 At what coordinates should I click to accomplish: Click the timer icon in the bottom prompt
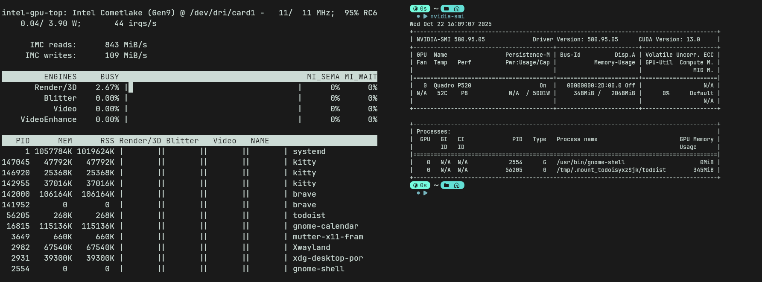[415, 185]
